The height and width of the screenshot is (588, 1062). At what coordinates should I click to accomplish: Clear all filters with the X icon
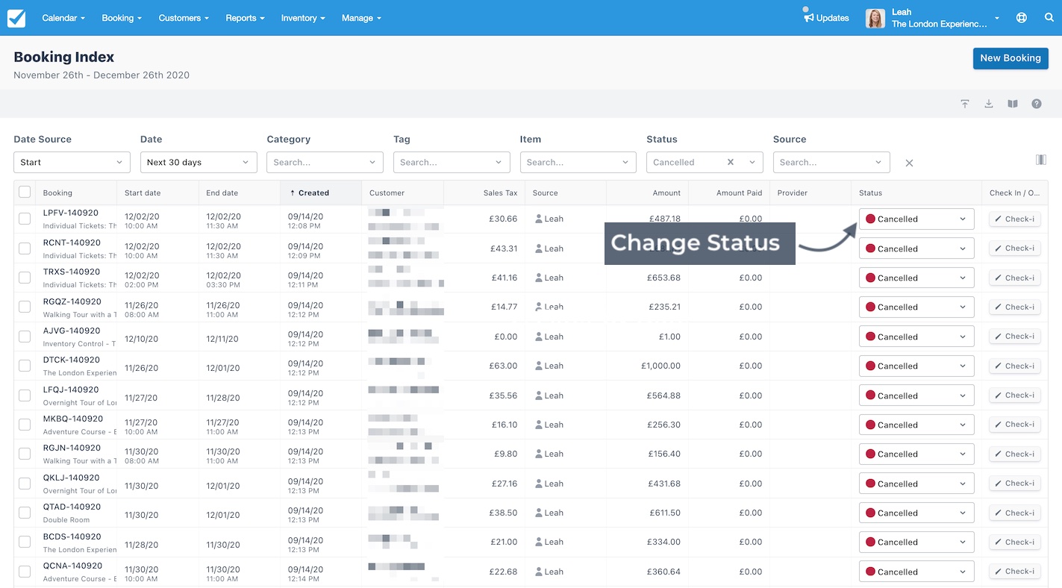point(909,163)
